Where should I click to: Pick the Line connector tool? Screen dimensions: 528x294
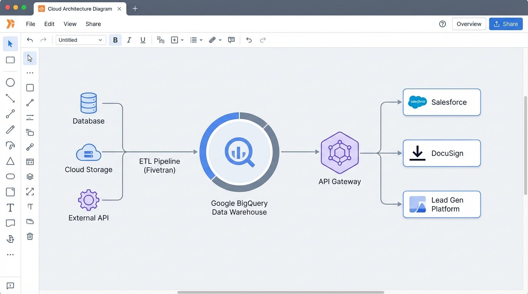[x=10, y=98]
